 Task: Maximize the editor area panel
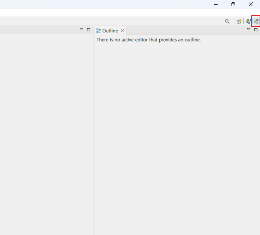click(x=89, y=30)
